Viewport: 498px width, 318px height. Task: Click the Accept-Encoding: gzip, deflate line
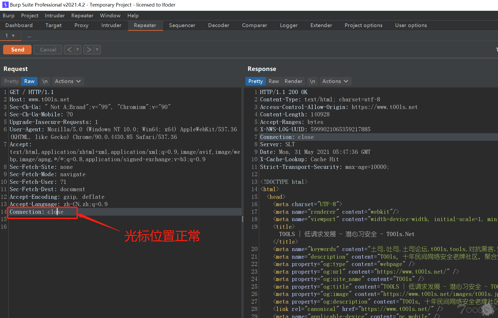[57, 197]
